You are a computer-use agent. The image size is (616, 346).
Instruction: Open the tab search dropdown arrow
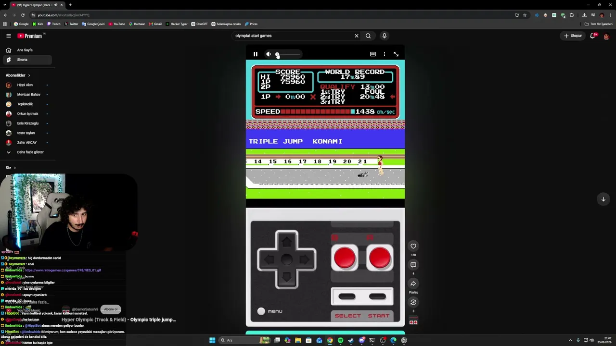click(5, 5)
